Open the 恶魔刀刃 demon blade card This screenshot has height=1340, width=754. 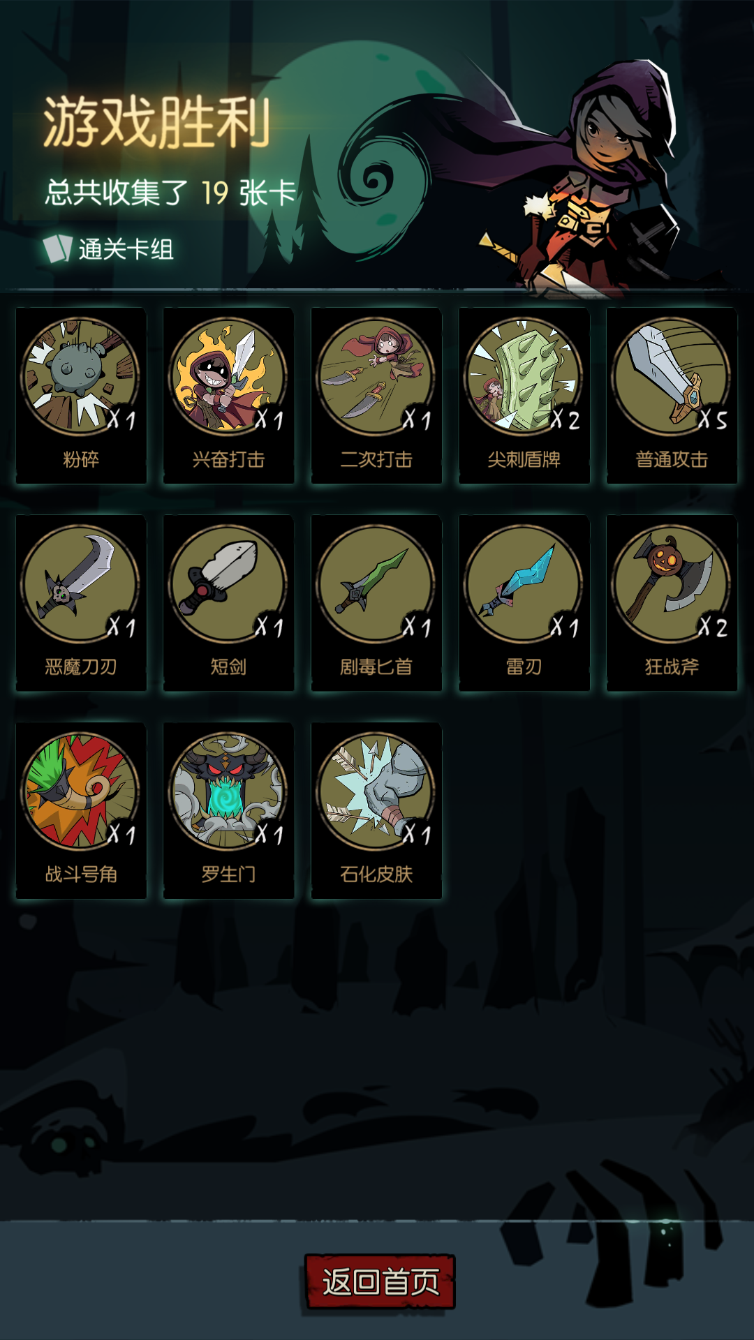click(81, 602)
